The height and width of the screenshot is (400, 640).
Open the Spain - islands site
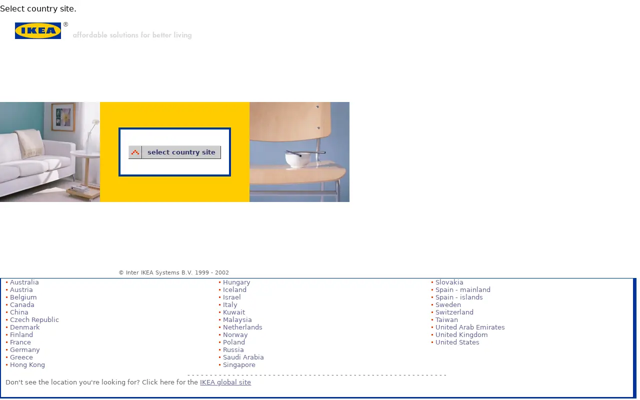tap(459, 297)
